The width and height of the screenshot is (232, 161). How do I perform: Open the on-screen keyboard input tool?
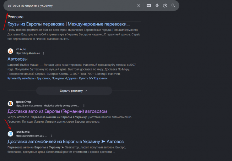149,6
